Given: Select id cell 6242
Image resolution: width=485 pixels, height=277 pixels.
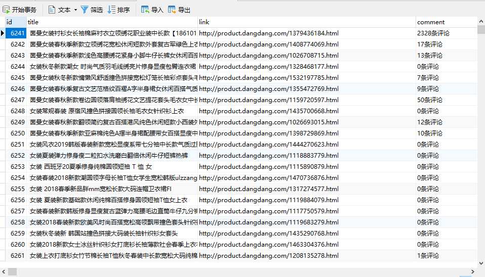Looking at the screenshot, I should click(x=16, y=44).
